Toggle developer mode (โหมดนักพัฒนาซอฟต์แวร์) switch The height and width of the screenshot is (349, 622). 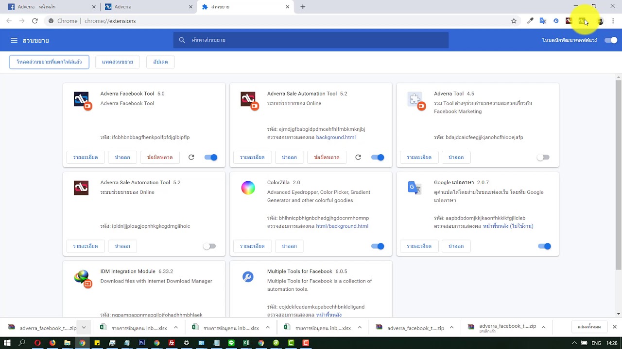click(611, 40)
